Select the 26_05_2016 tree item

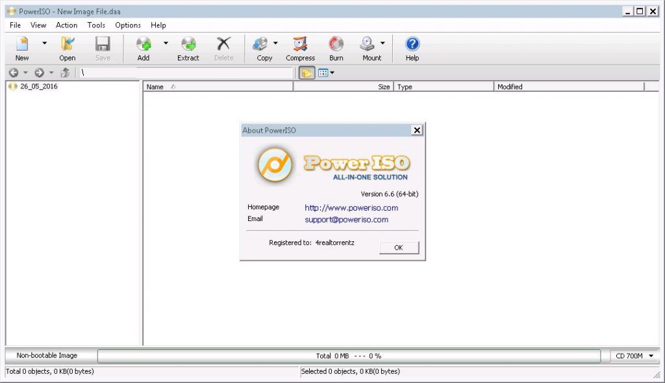click(x=38, y=86)
